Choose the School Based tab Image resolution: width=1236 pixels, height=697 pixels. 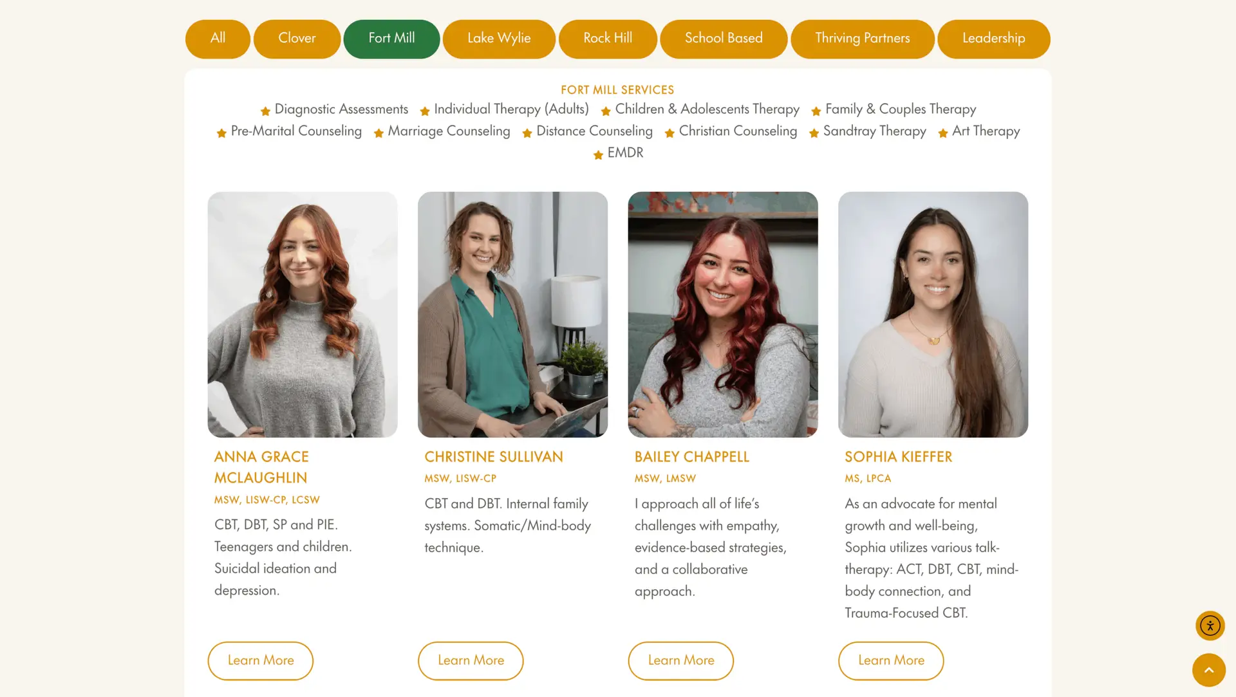[x=724, y=39]
